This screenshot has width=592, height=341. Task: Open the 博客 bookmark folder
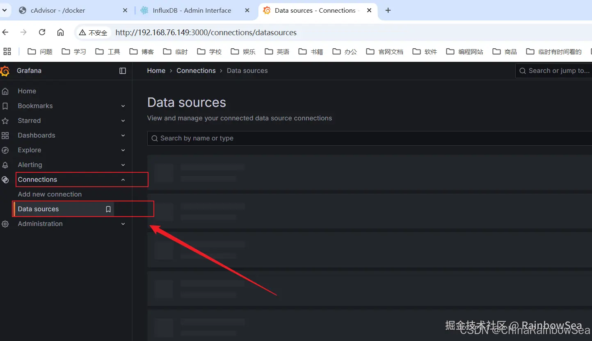click(x=142, y=52)
